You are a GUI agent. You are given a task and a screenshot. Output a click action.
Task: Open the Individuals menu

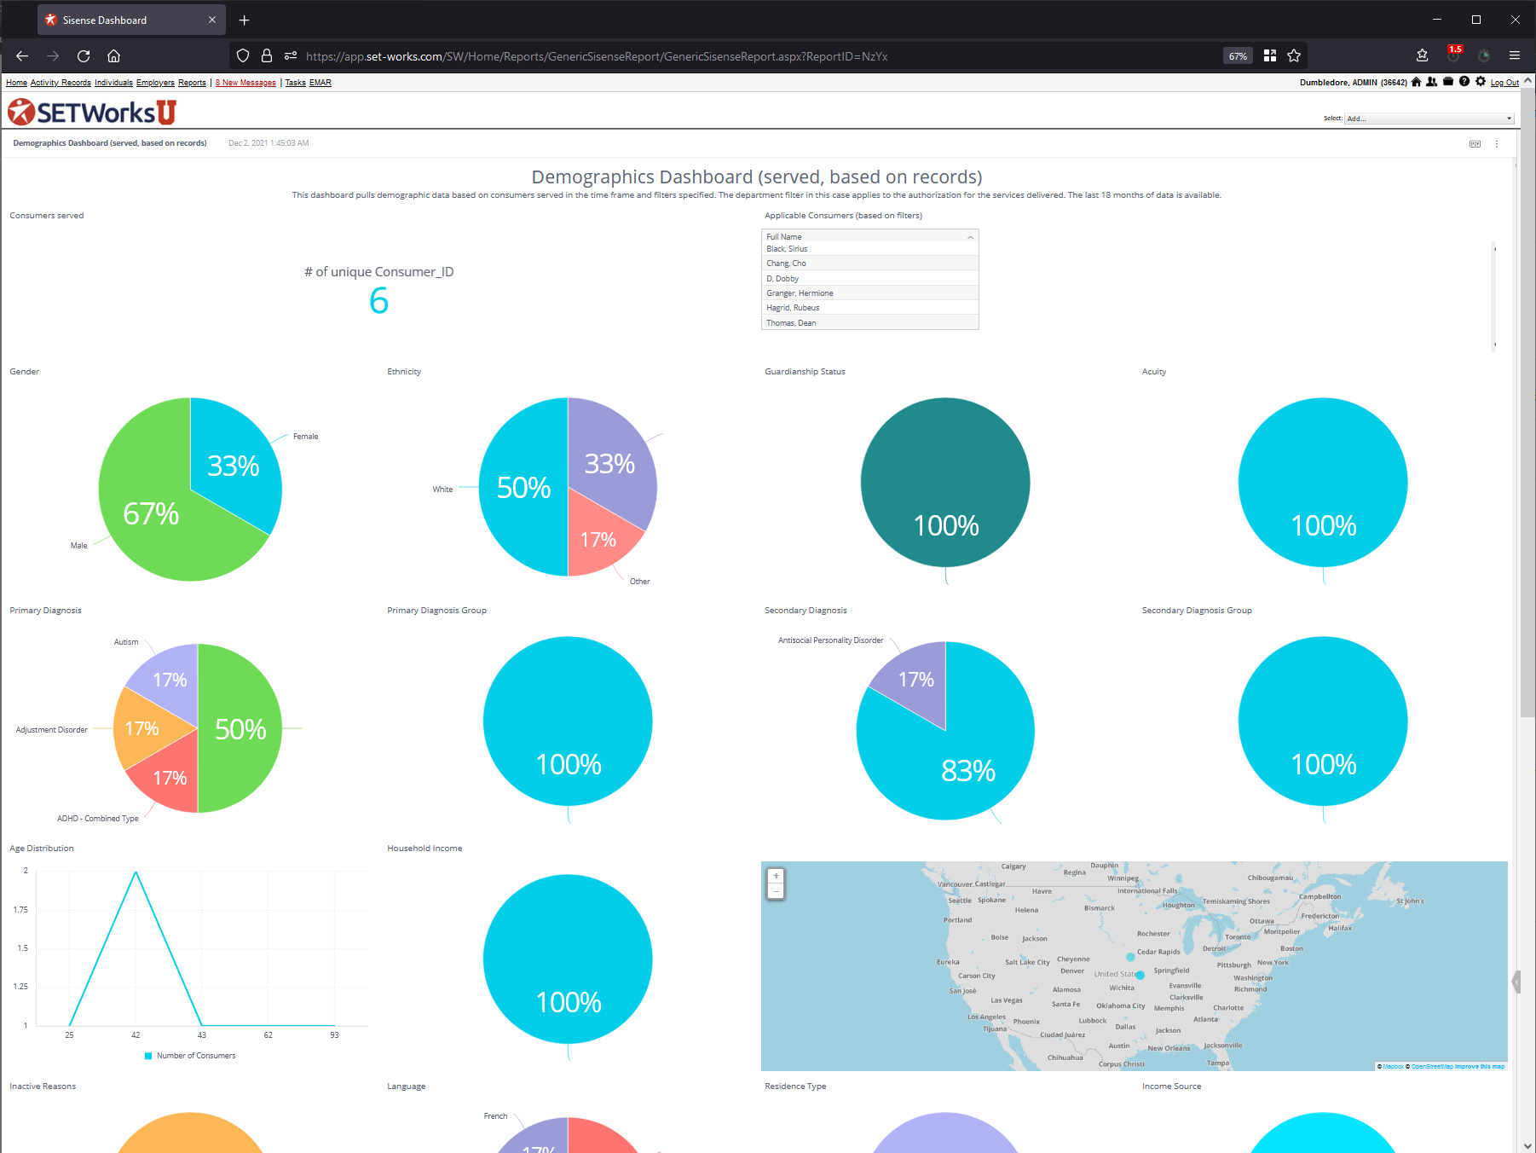click(113, 83)
